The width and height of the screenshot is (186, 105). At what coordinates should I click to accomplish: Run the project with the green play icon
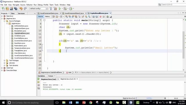(x=60, y=8)
